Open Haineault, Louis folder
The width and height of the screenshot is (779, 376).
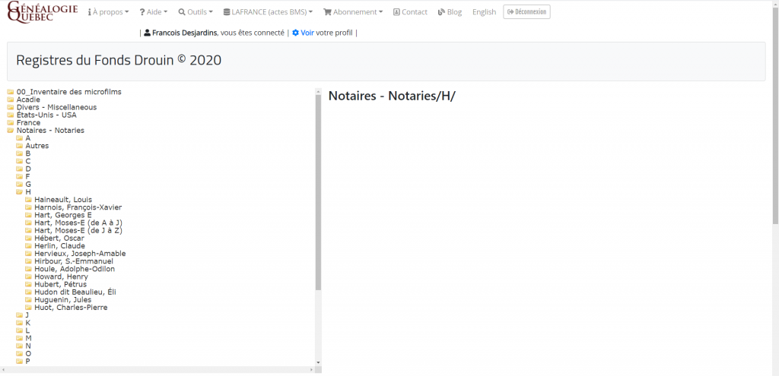(62, 200)
